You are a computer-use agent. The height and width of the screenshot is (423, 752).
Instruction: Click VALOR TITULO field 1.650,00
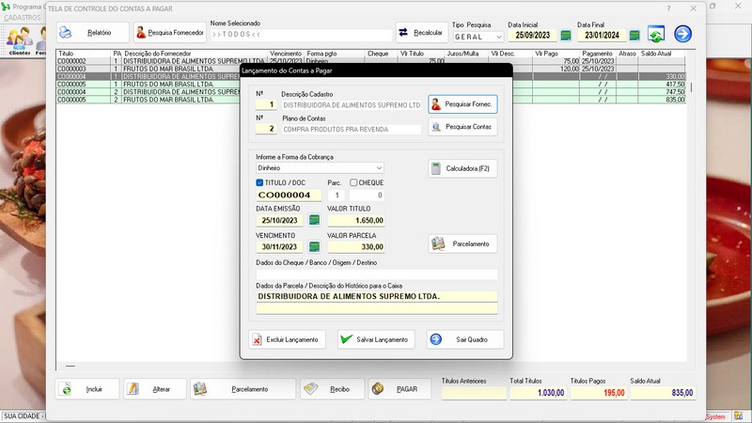tap(356, 220)
